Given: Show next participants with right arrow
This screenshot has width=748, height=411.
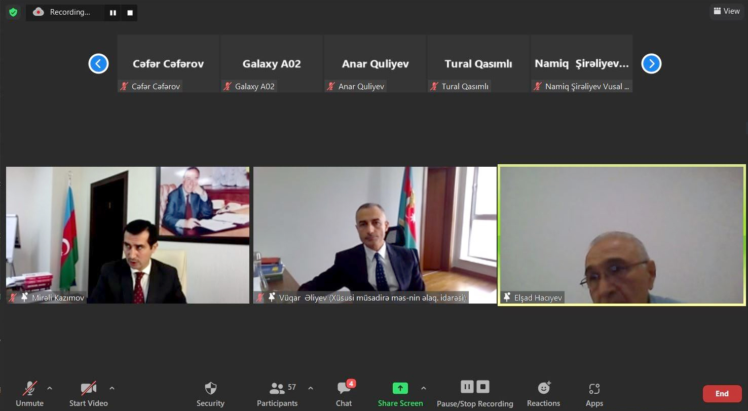Looking at the screenshot, I should pos(651,64).
